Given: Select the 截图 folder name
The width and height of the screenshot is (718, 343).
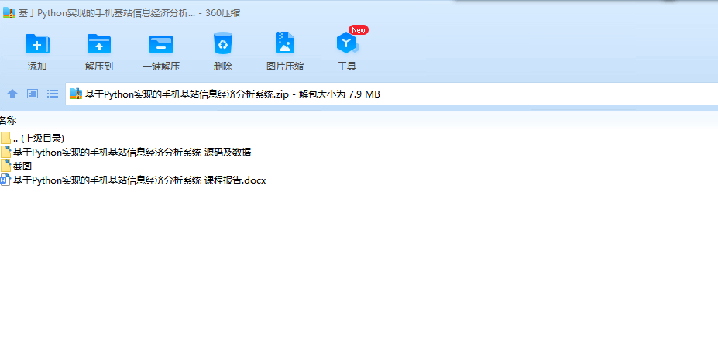Looking at the screenshot, I should coord(22,166).
